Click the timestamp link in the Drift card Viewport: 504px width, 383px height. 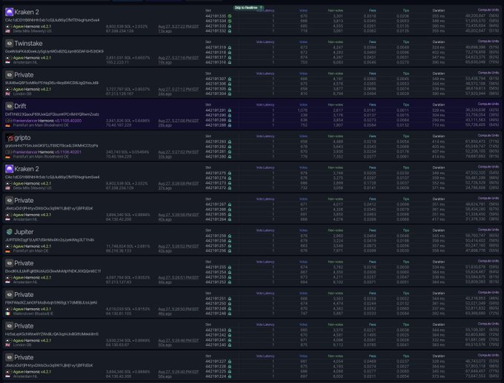click(179, 121)
